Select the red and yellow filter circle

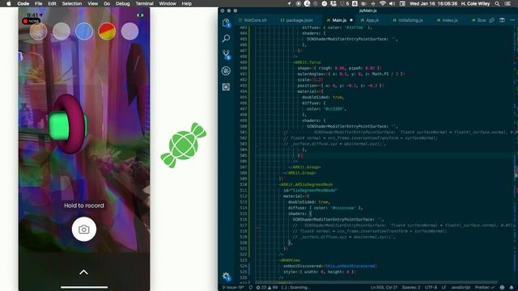107,32
